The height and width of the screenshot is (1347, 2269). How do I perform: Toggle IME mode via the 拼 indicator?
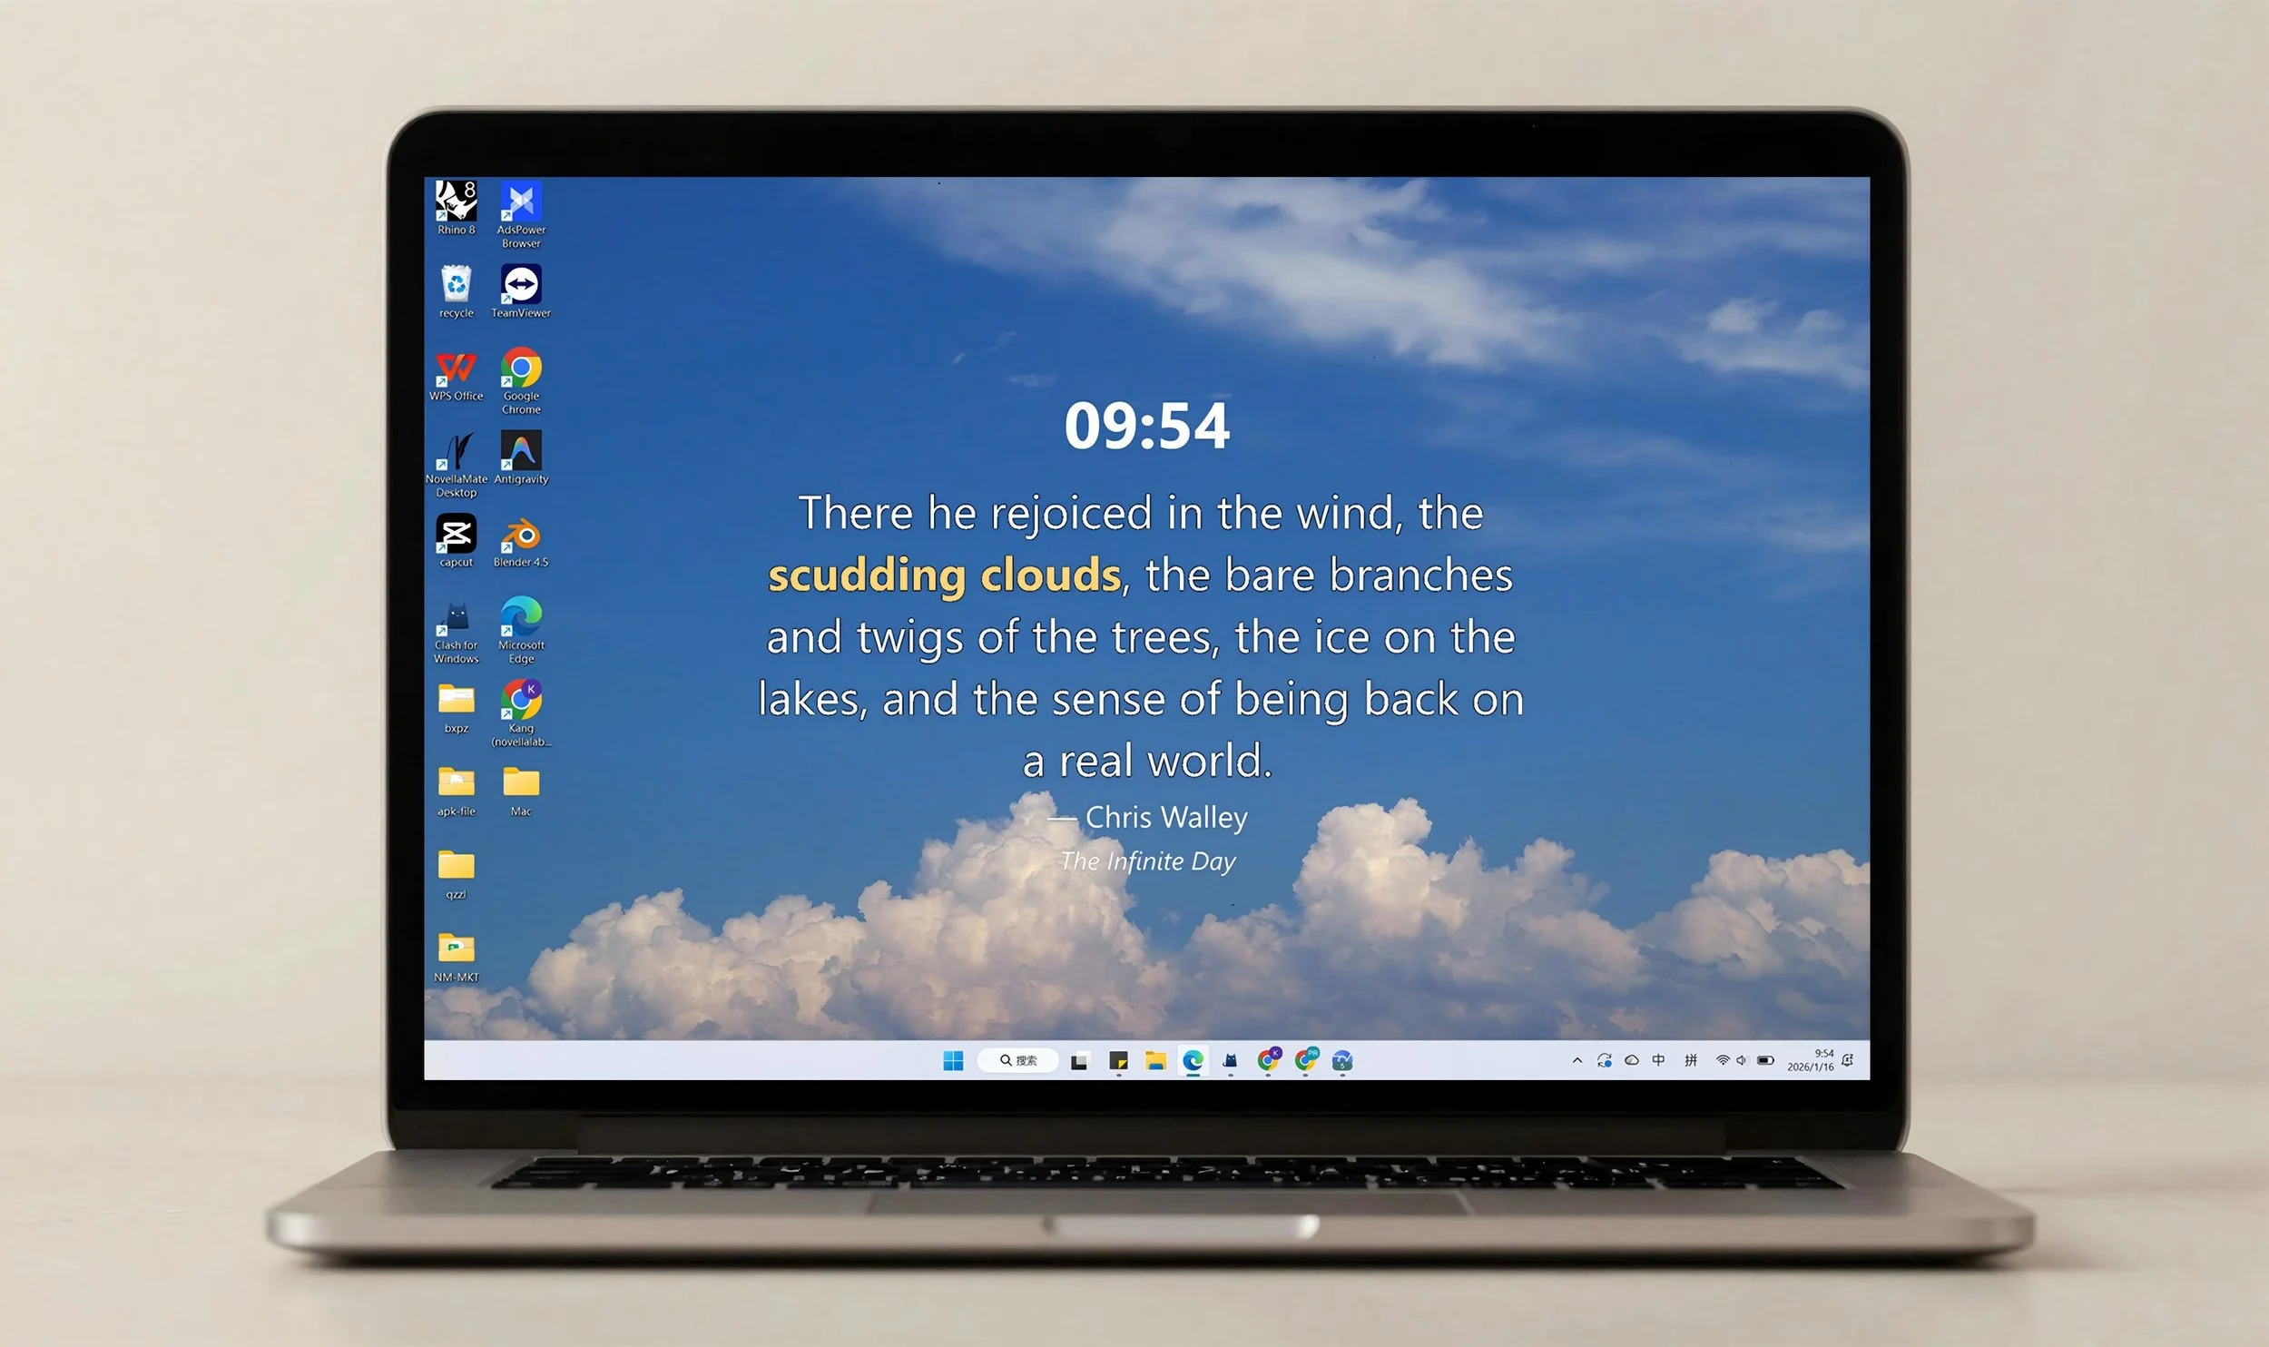point(1689,1059)
